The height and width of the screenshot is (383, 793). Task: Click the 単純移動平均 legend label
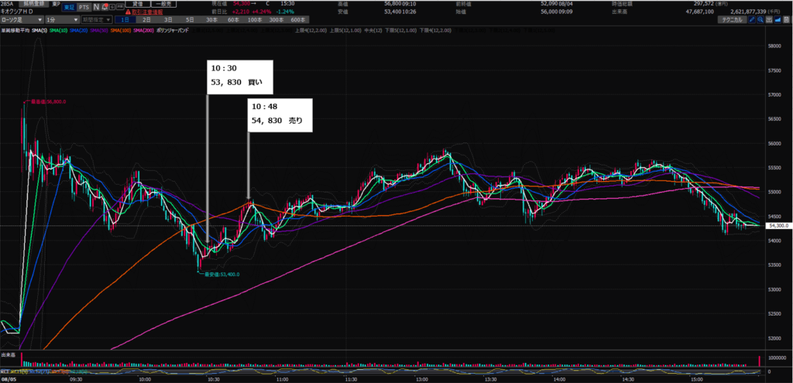pyautogui.click(x=15, y=30)
